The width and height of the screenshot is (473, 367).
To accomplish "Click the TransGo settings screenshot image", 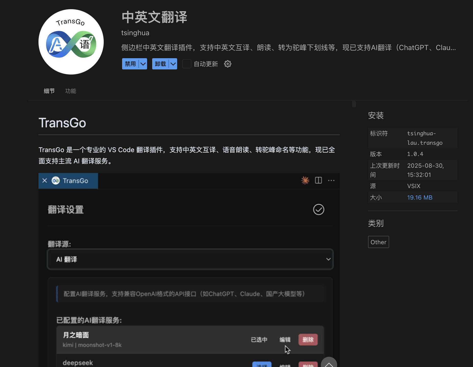I will 189,270.
